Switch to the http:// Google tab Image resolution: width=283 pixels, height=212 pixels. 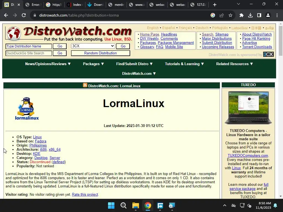(x=54, y=5)
